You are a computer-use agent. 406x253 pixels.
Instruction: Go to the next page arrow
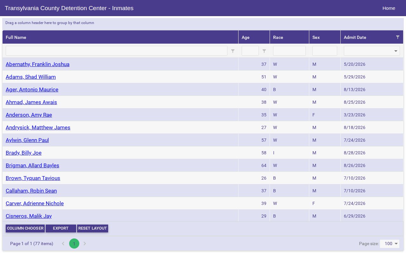pos(85,244)
